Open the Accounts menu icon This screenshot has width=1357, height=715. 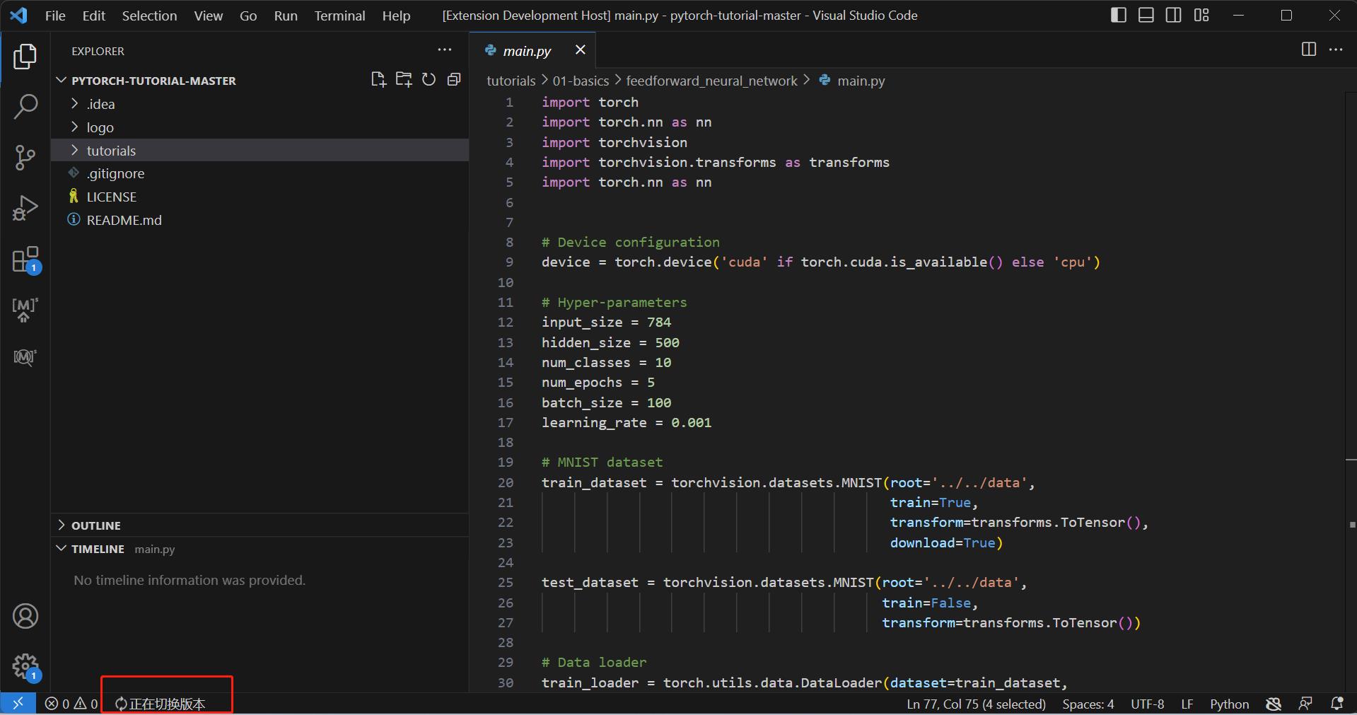pyautogui.click(x=25, y=616)
